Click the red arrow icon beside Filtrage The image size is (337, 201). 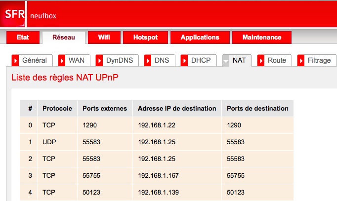(302, 60)
